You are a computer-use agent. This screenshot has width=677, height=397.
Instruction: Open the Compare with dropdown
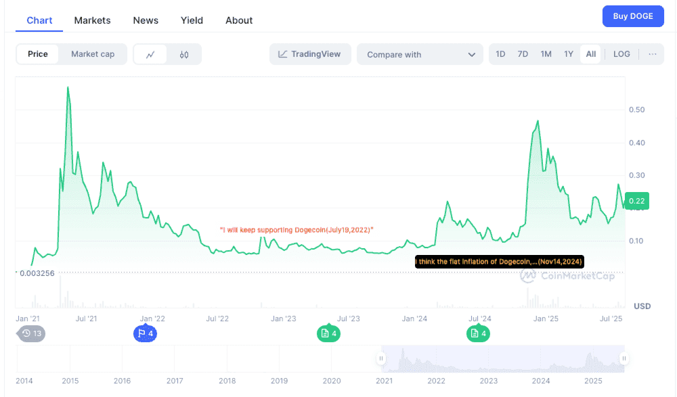pos(420,54)
